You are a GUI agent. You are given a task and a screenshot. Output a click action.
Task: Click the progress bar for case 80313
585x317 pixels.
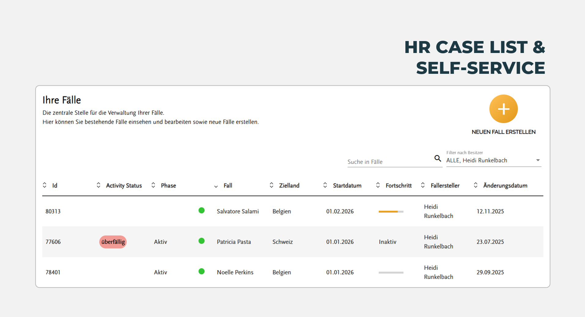click(391, 212)
